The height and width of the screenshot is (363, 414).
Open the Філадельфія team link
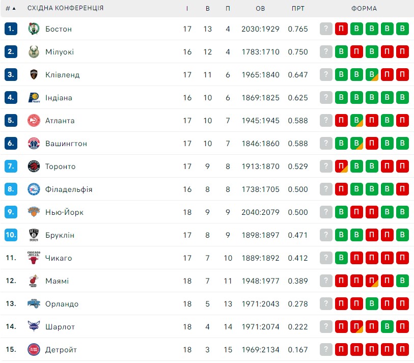coord(69,189)
